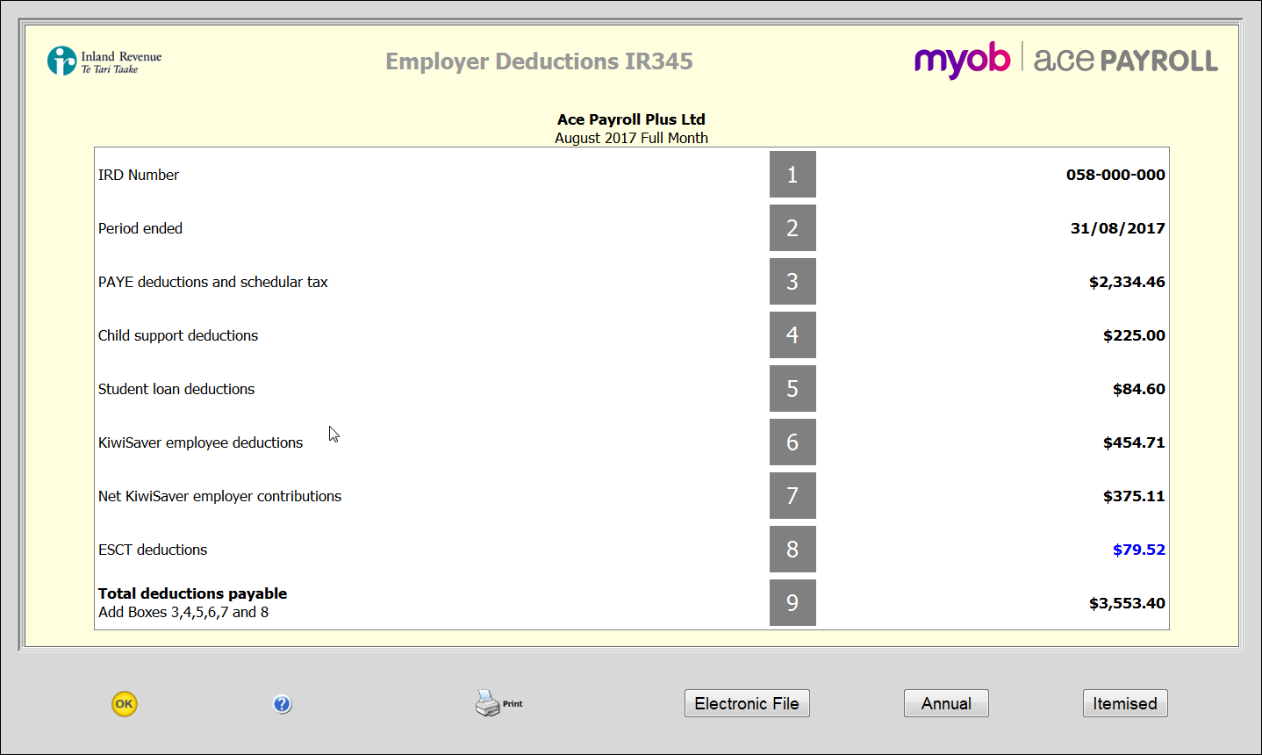Image resolution: width=1262 pixels, height=755 pixels.
Task: Click box 6 for KiwiSaver employee deductions
Action: coord(792,442)
